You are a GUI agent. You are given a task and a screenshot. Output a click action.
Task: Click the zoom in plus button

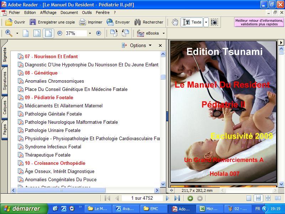(99, 33)
